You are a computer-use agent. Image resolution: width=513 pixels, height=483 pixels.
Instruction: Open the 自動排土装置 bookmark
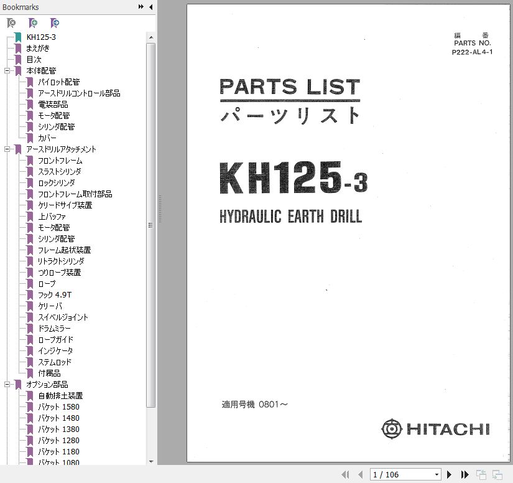tap(60, 396)
